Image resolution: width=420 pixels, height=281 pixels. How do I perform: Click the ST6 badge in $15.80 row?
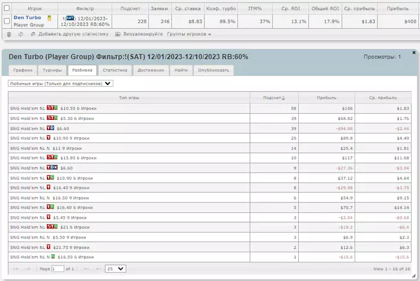click(x=52, y=157)
